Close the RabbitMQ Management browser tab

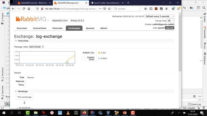coord(86,3)
